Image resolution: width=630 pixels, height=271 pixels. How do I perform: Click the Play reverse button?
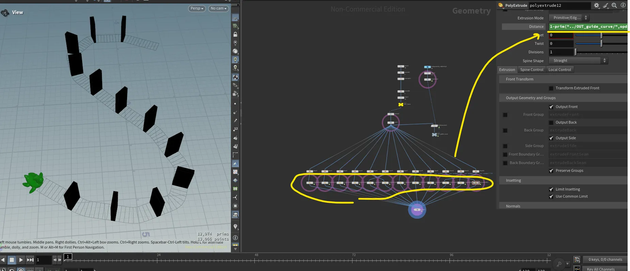tap(3, 260)
